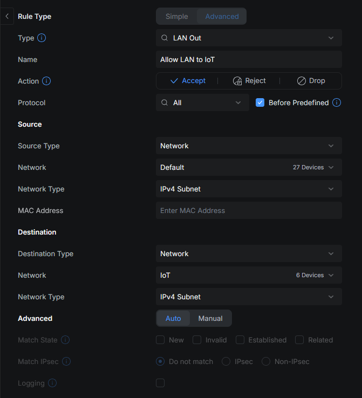Select the IPsec radio button
Screen dimensions: 362x398
click(x=226, y=361)
